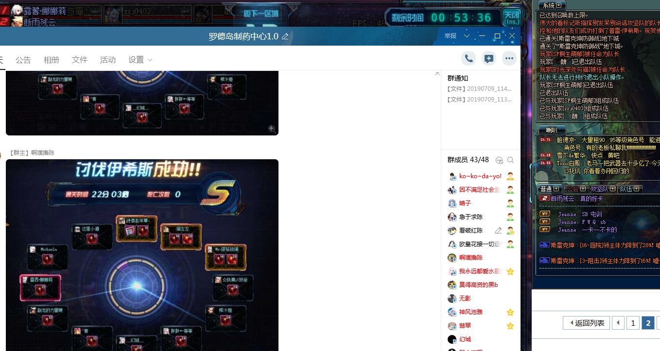This screenshot has width=660, height=351.
Task: Collapse the group notice side panel arrow
Action: 437,74
